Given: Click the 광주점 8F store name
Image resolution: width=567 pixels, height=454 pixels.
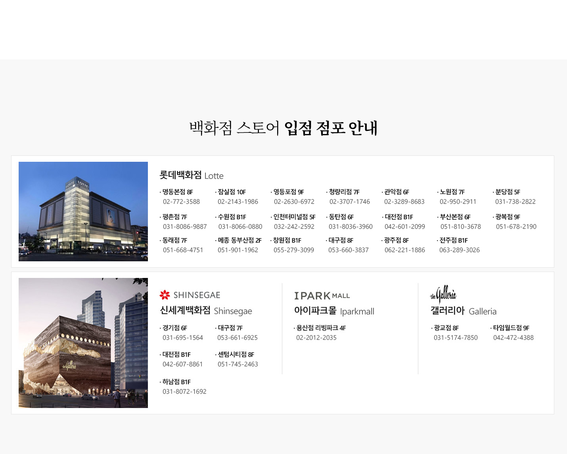Looking at the screenshot, I should point(397,241).
